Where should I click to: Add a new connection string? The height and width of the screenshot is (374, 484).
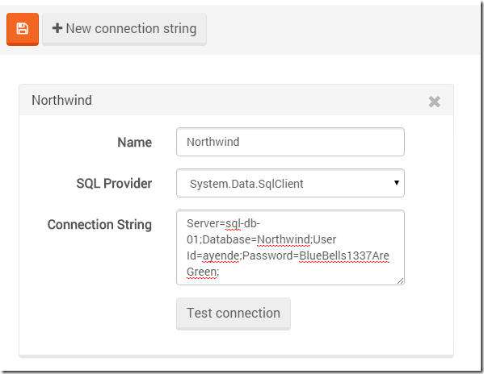tap(124, 29)
